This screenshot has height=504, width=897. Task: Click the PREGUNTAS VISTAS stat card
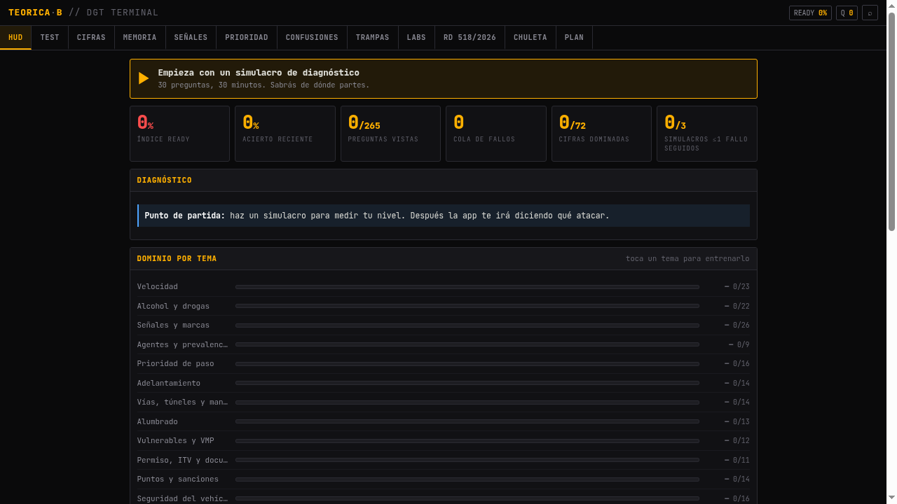(390, 134)
